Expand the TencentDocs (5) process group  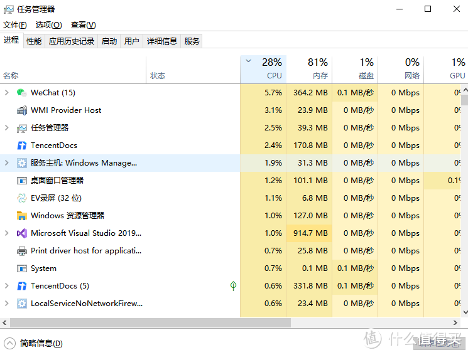pos(6,286)
